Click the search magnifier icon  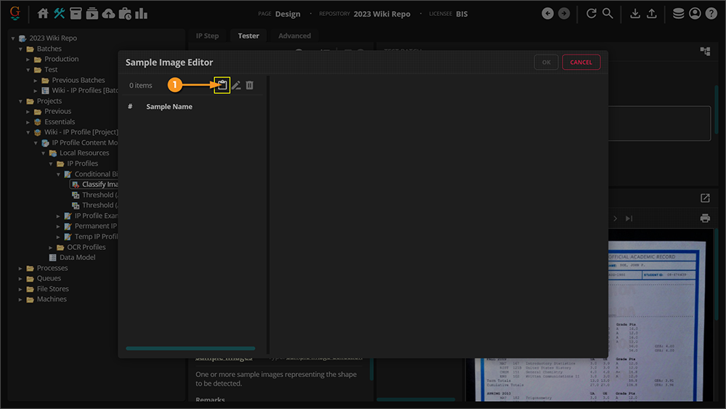pos(608,14)
